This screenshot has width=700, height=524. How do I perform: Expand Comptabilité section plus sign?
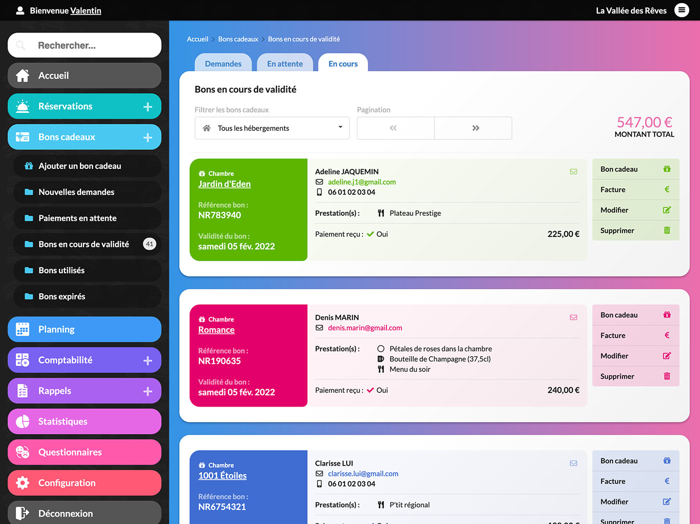pos(147,360)
